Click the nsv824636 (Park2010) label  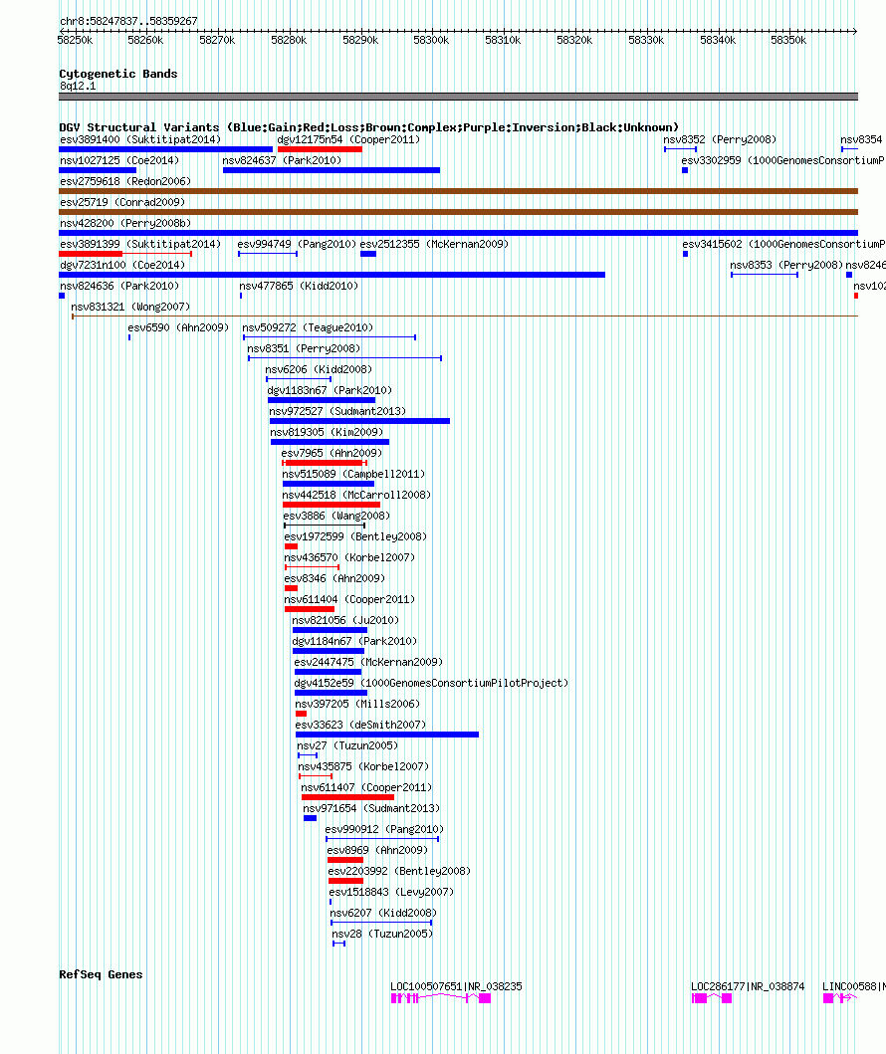point(119,286)
